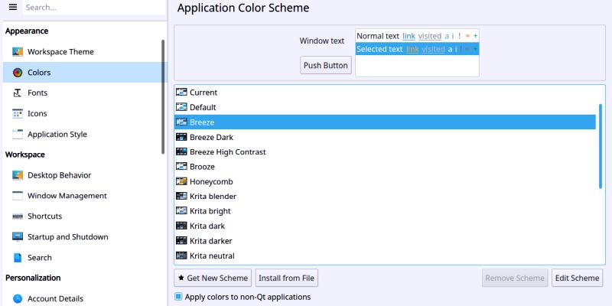The height and width of the screenshot is (306, 612).
Task: Click the Edit Scheme button
Action: pos(577,278)
